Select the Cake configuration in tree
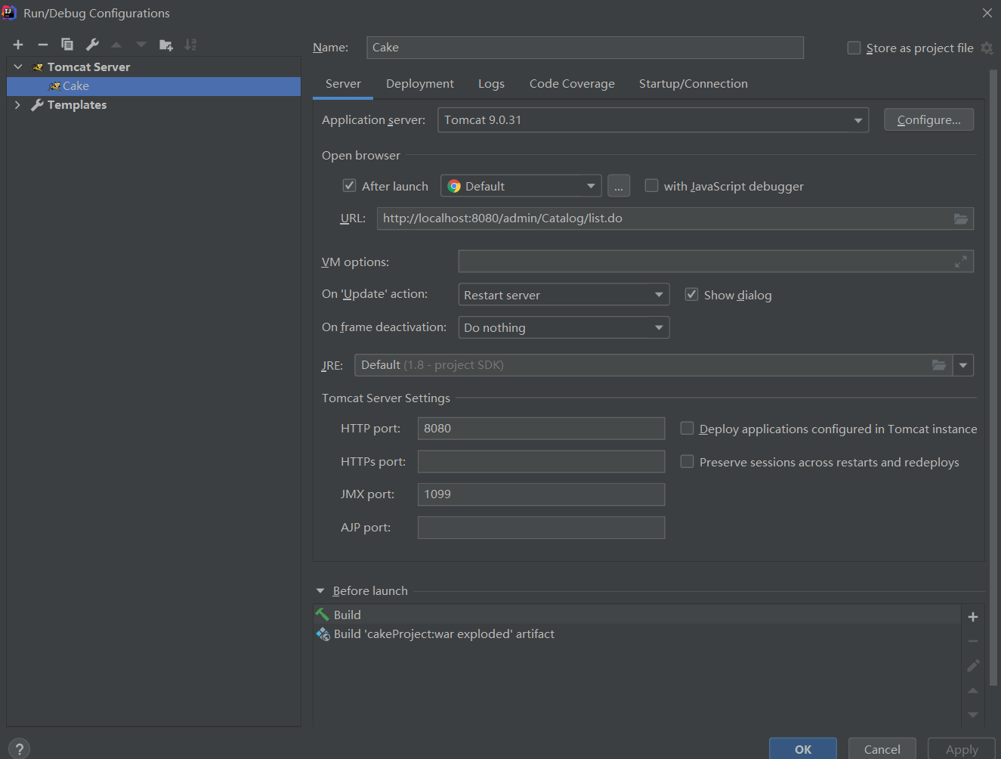The width and height of the screenshot is (1001, 759). click(x=153, y=86)
